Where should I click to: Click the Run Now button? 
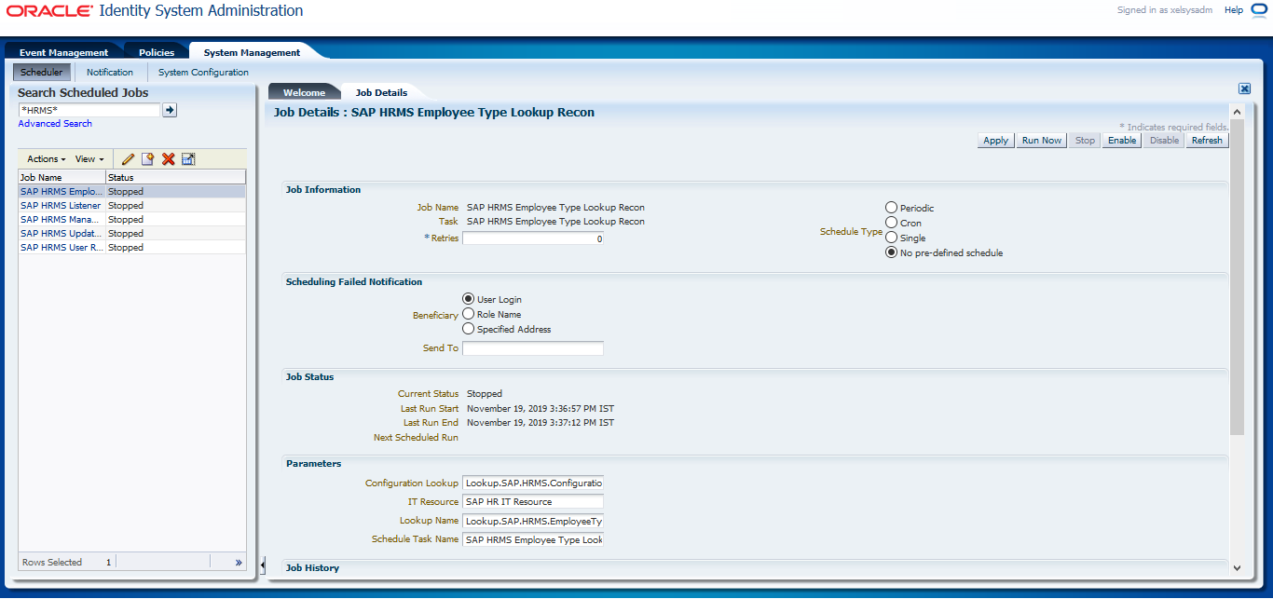pos(1042,141)
